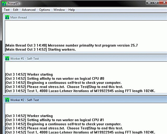Click Worker #2 'Worker starting' line
This screenshot has height=134, width=167.
pos(29,116)
